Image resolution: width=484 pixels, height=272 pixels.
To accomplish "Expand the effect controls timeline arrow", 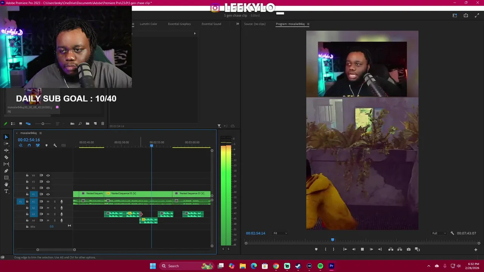I will [195, 33].
